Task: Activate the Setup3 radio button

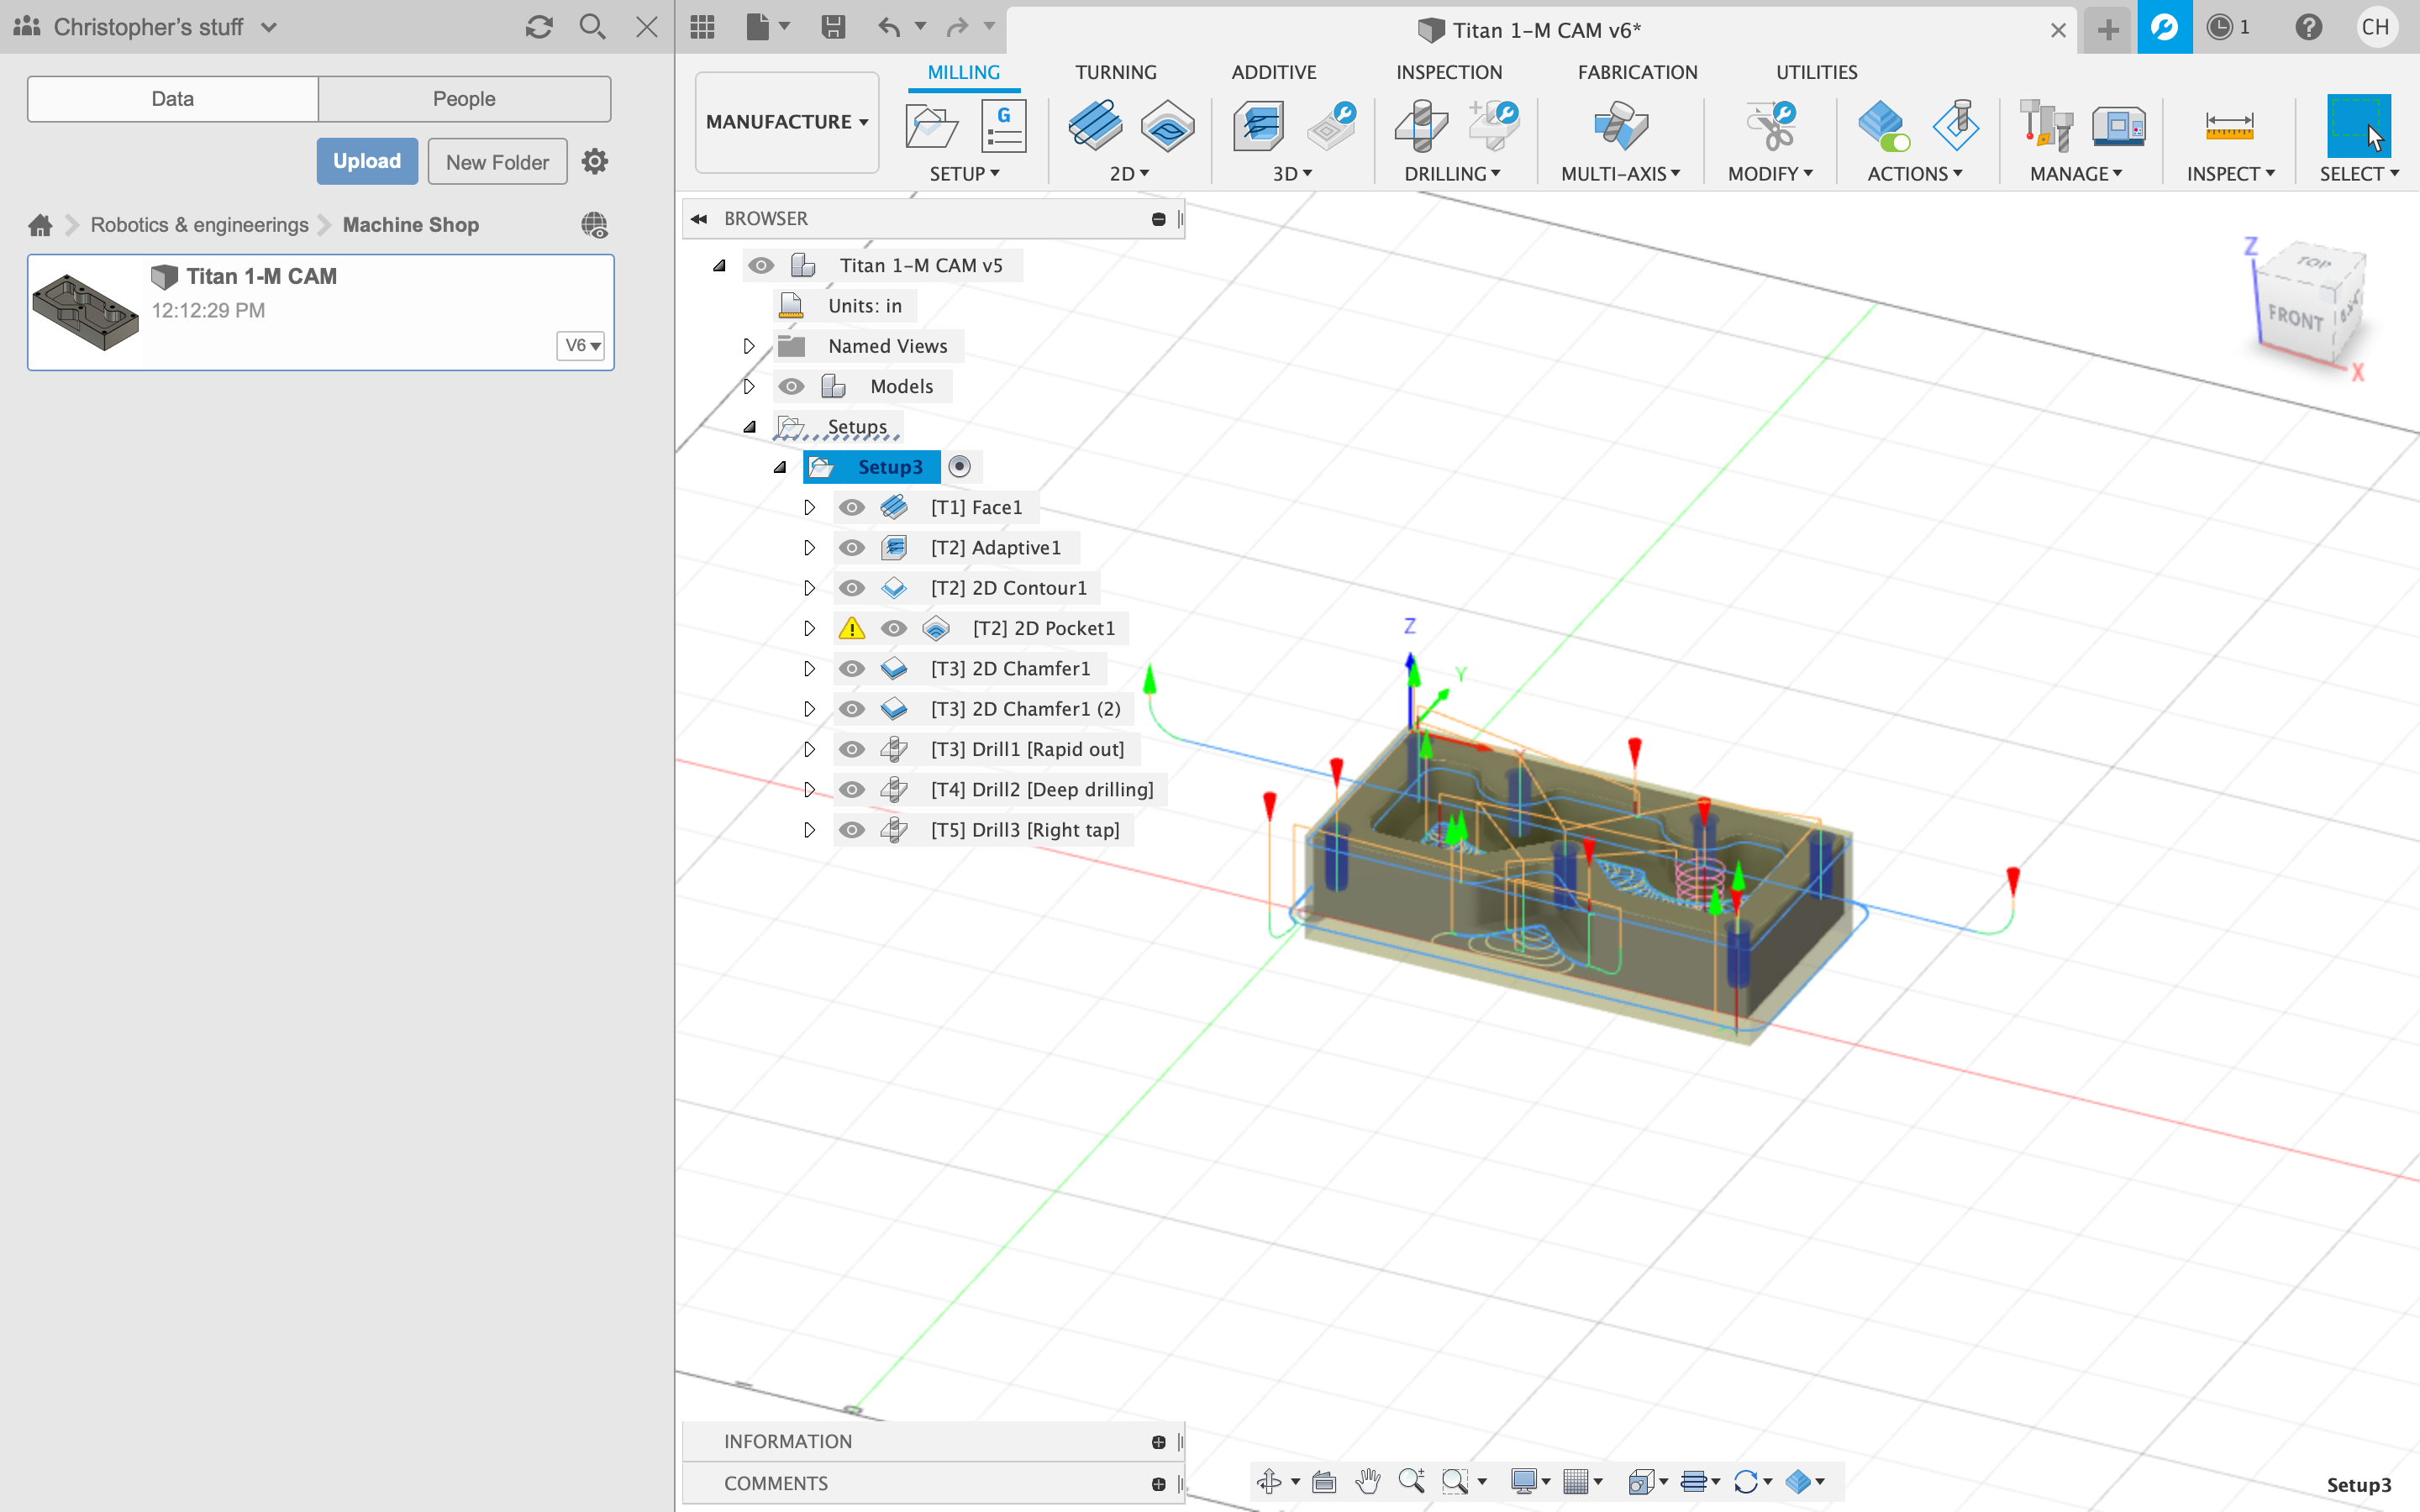Action: tap(959, 467)
